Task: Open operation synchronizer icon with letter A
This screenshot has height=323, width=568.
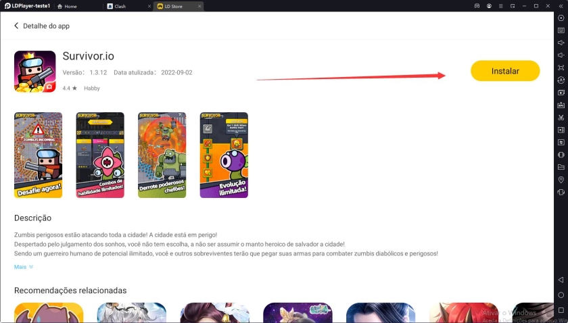Action: coord(561,80)
